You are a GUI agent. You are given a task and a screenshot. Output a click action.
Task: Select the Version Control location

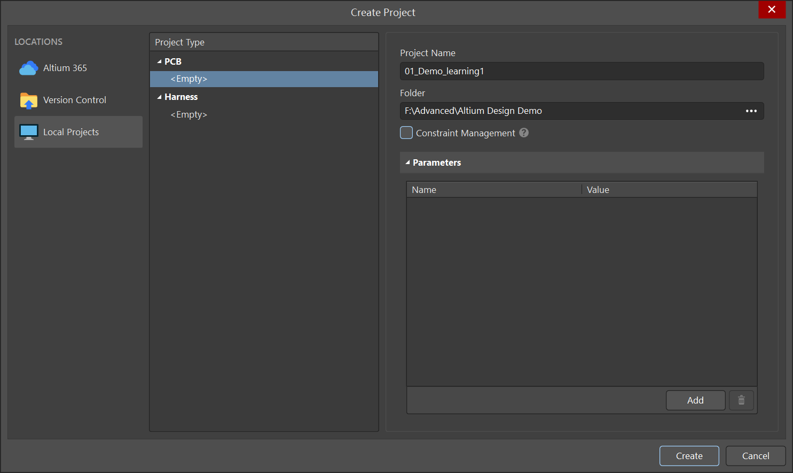tap(75, 100)
